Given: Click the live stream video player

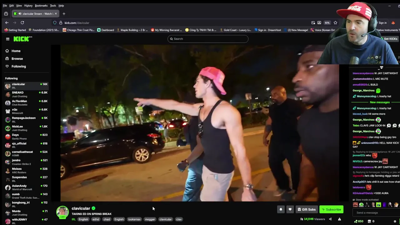Looking at the screenshot, I should (x=200, y=123).
